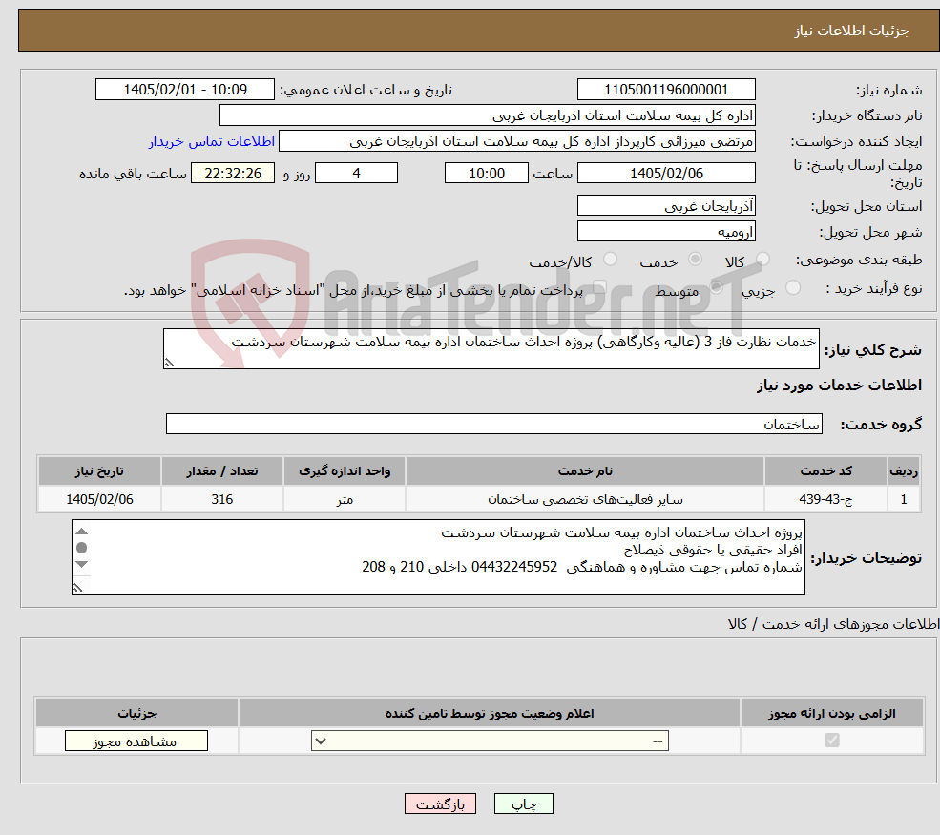Click the request creator name field
Image resolution: width=940 pixels, height=835 pixels.
[x=516, y=141]
